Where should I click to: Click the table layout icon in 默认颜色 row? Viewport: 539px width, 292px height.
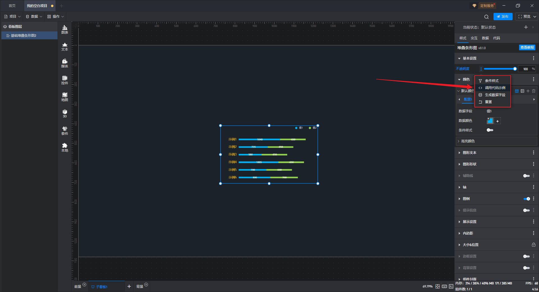pyautogui.click(x=517, y=91)
